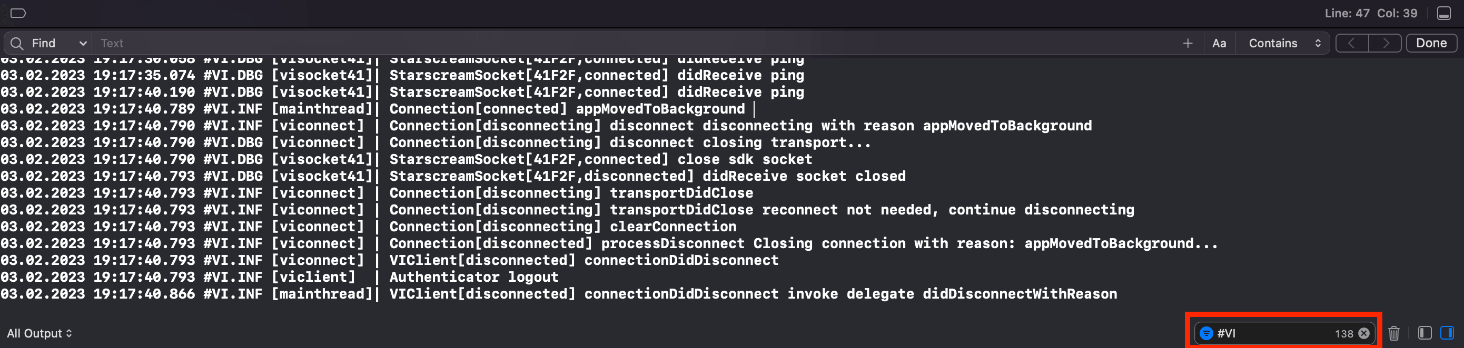Open the Find mode dropdown
This screenshot has height=348, width=1464.
60,43
